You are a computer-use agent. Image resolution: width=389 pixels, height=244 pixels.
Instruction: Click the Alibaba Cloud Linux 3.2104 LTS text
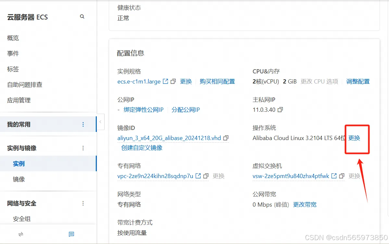click(299, 138)
